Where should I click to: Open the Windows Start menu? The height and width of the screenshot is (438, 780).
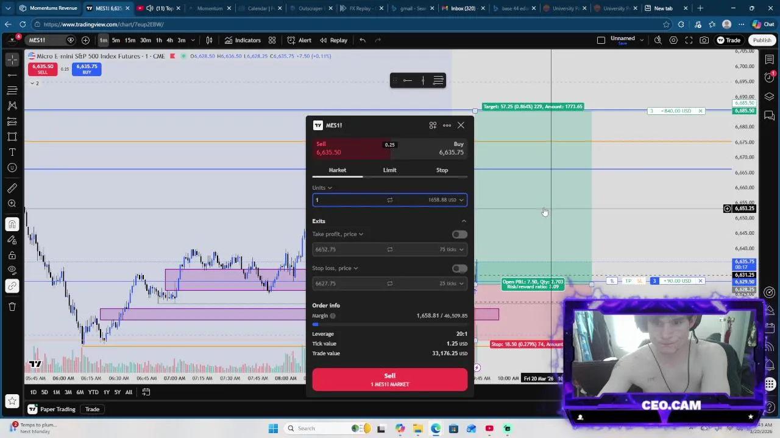(x=273, y=428)
